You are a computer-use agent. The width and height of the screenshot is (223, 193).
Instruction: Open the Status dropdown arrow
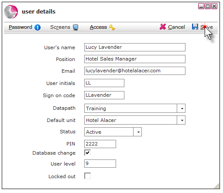tap(137, 132)
